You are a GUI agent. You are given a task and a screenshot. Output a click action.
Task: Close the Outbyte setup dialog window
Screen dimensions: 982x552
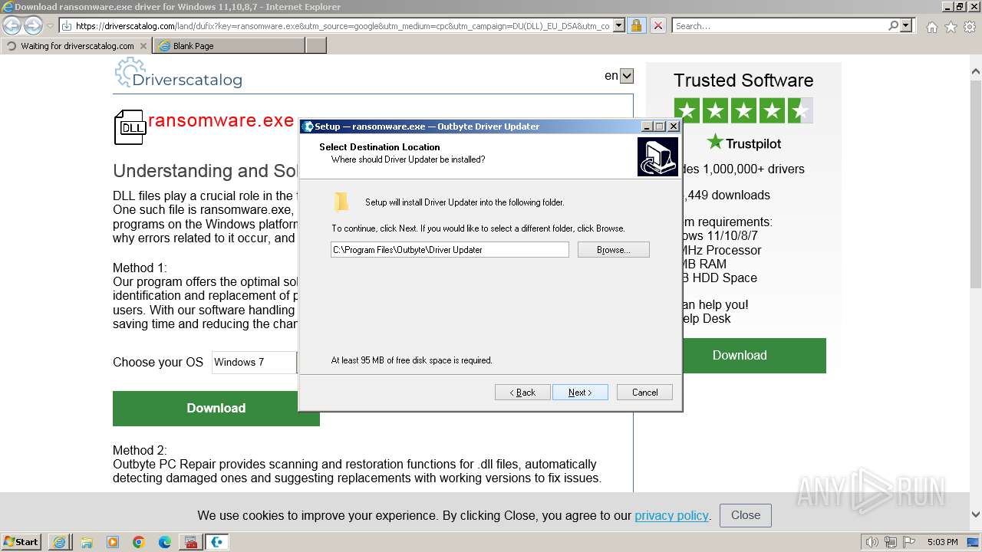[x=674, y=126]
